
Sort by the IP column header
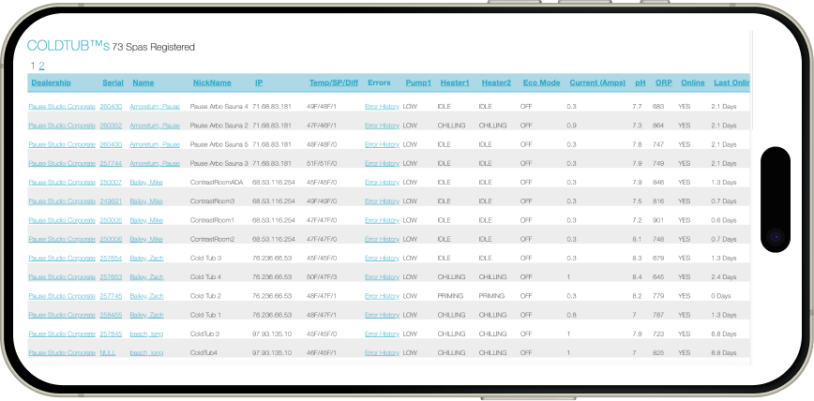(259, 82)
